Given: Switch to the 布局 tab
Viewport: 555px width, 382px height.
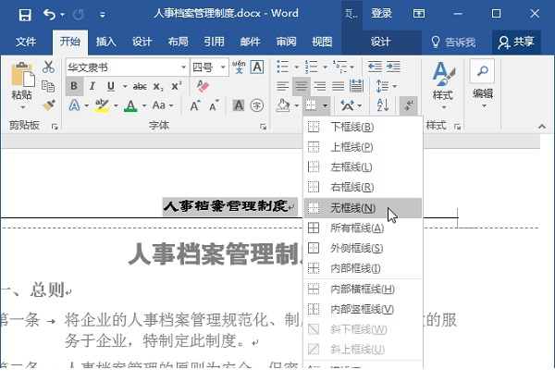Looking at the screenshot, I should 178,42.
